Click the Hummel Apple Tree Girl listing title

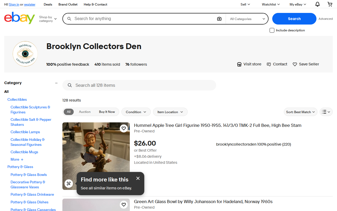(218, 125)
